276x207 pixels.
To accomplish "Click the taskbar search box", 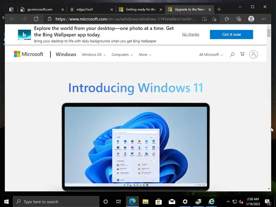I will 56,202.
